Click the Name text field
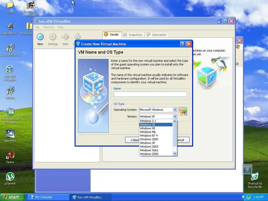 click(150, 94)
